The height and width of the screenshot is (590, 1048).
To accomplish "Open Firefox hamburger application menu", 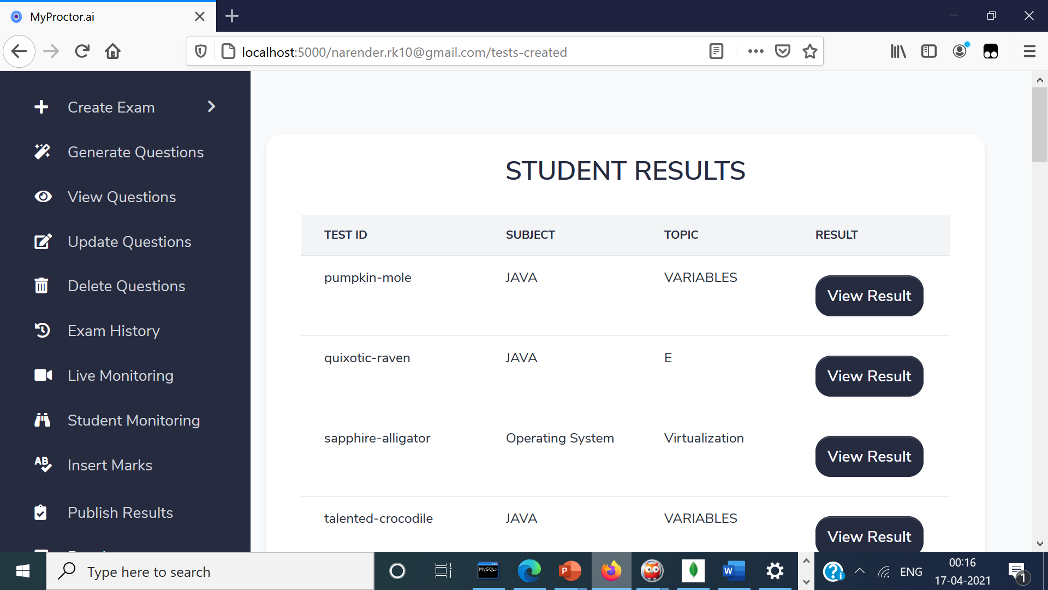I will tap(1029, 51).
